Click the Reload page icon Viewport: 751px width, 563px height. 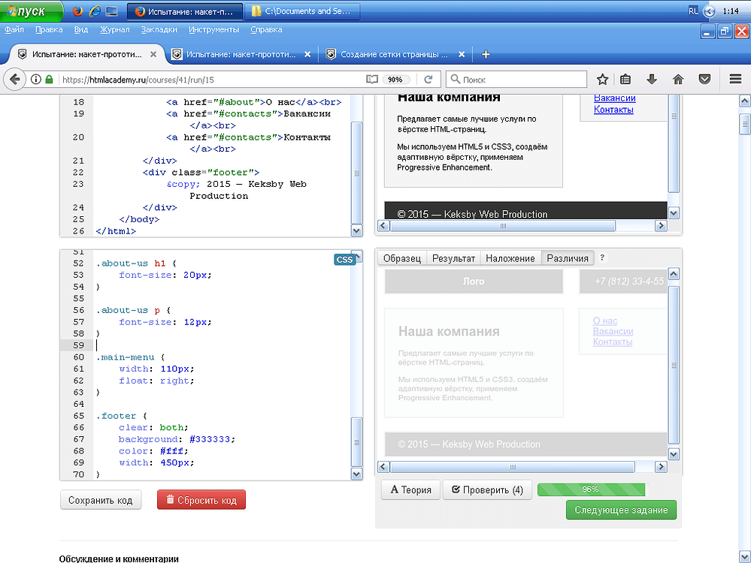[428, 80]
